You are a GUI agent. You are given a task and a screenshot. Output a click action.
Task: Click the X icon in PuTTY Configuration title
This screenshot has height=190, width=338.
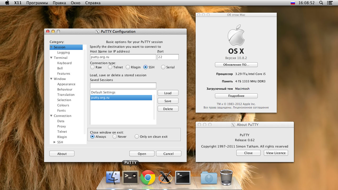[97, 32]
